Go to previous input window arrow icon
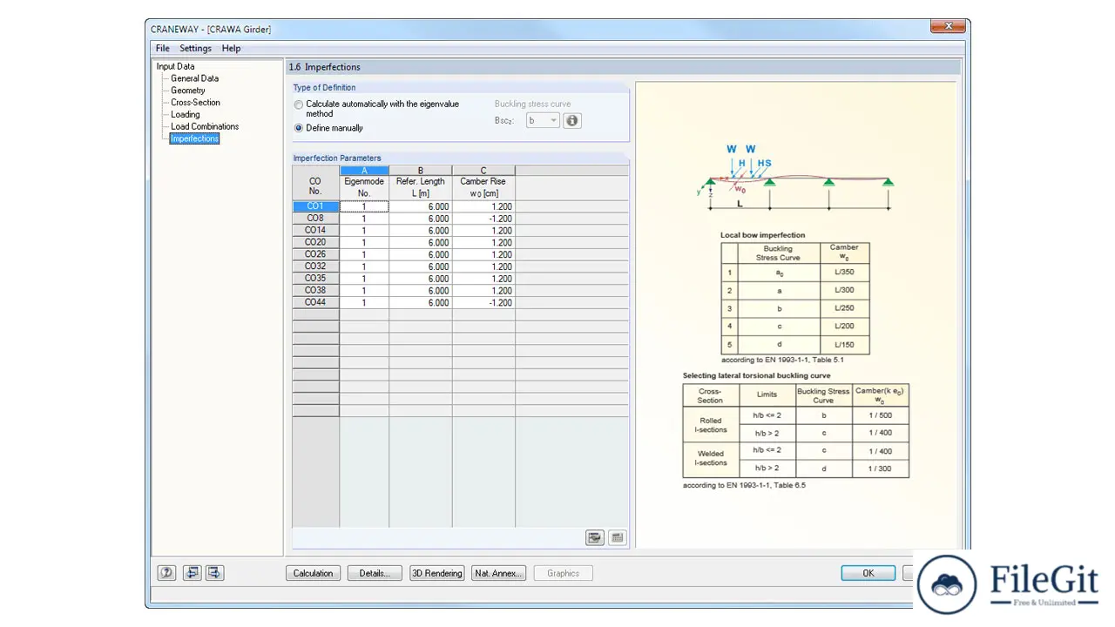Screen dimensions: 1115x627 coord(192,573)
